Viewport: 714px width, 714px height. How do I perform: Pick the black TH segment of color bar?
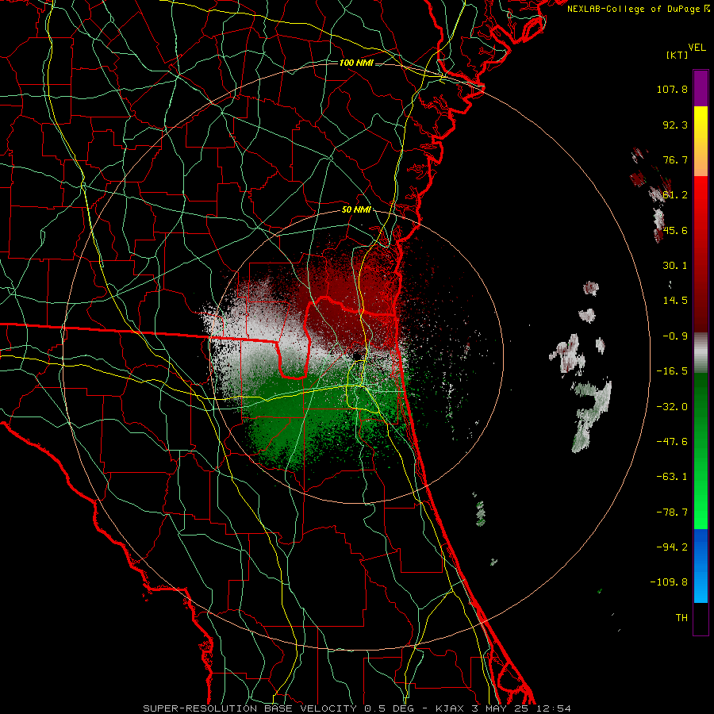tap(701, 619)
